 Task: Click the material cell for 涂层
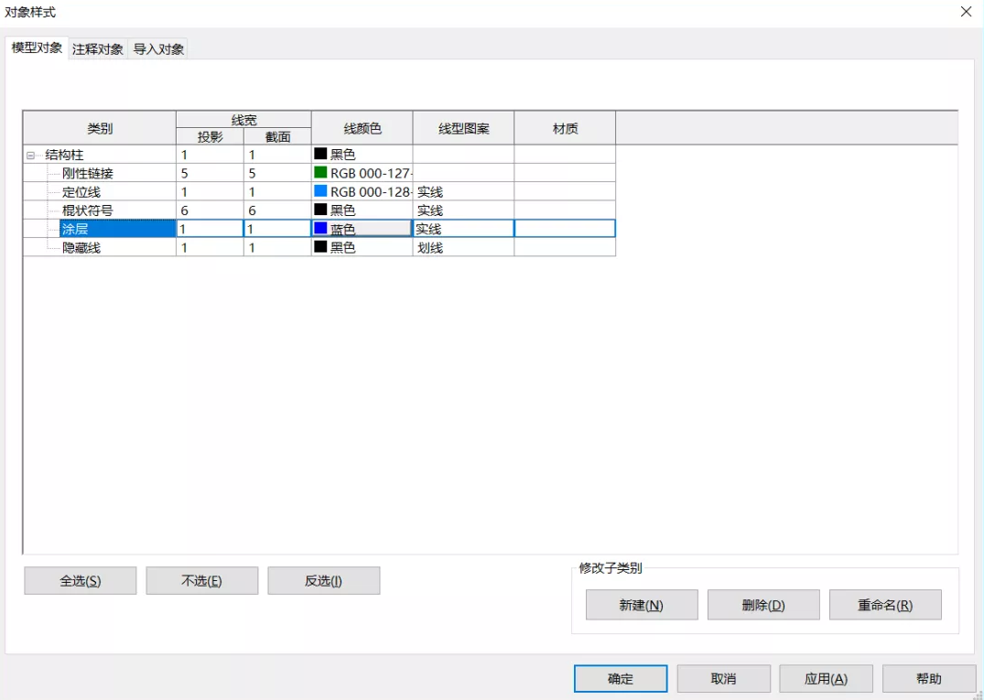pyautogui.click(x=564, y=229)
